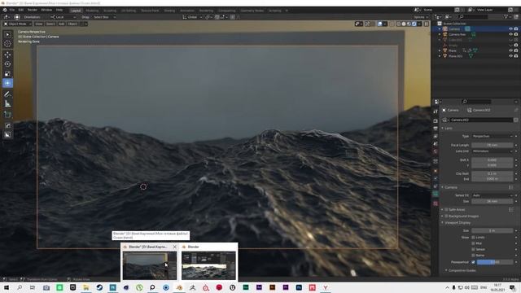Image resolution: width=521 pixels, height=293 pixels.
Task: Enable Show Limits checkbox
Action: pyautogui.click(x=473, y=238)
